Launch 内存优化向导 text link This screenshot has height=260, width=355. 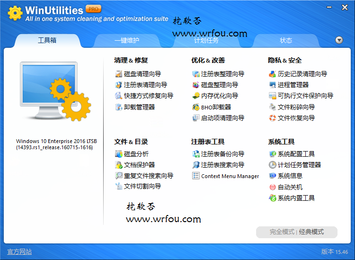point(220,96)
